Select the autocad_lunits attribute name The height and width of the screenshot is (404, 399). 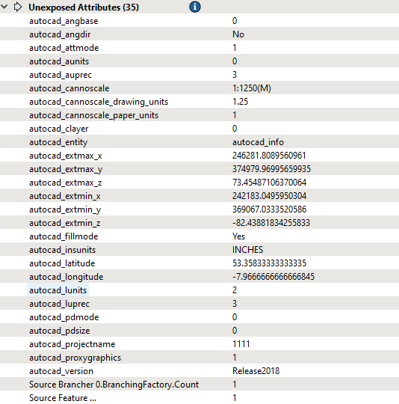coord(58,290)
